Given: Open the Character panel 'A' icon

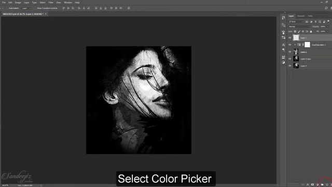Looking at the screenshot, I should click(x=283, y=45).
